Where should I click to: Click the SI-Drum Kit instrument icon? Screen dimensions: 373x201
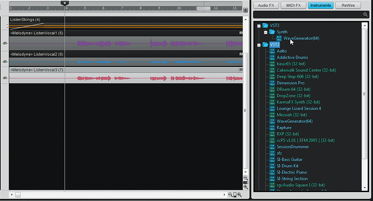(x=272, y=166)
